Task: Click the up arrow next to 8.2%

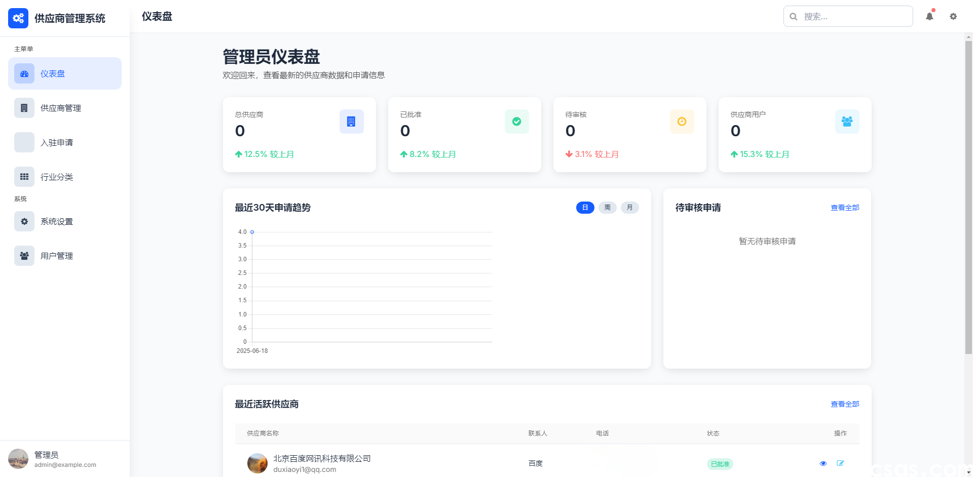Action: [x=403, y=154]
